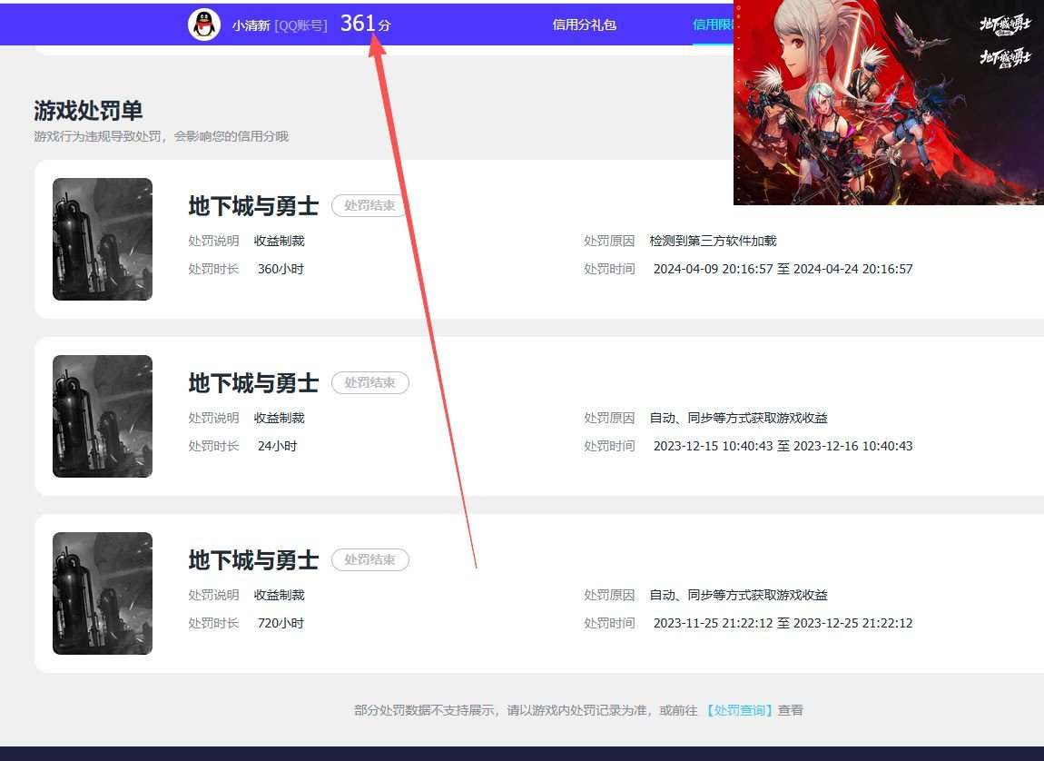Click the username 小清新 in header
Image resolution: width=1044 pixels, height=761 pixels.
coord(251,25)
